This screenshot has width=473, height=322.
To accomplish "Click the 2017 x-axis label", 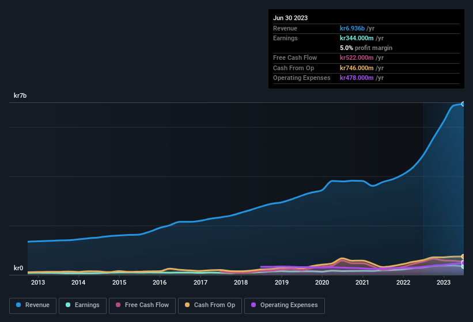I will [x=200, y=282].
